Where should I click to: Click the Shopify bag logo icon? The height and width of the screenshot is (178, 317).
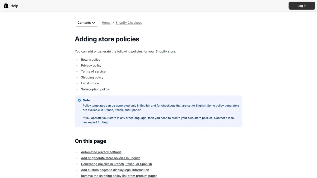click(6, 6)
